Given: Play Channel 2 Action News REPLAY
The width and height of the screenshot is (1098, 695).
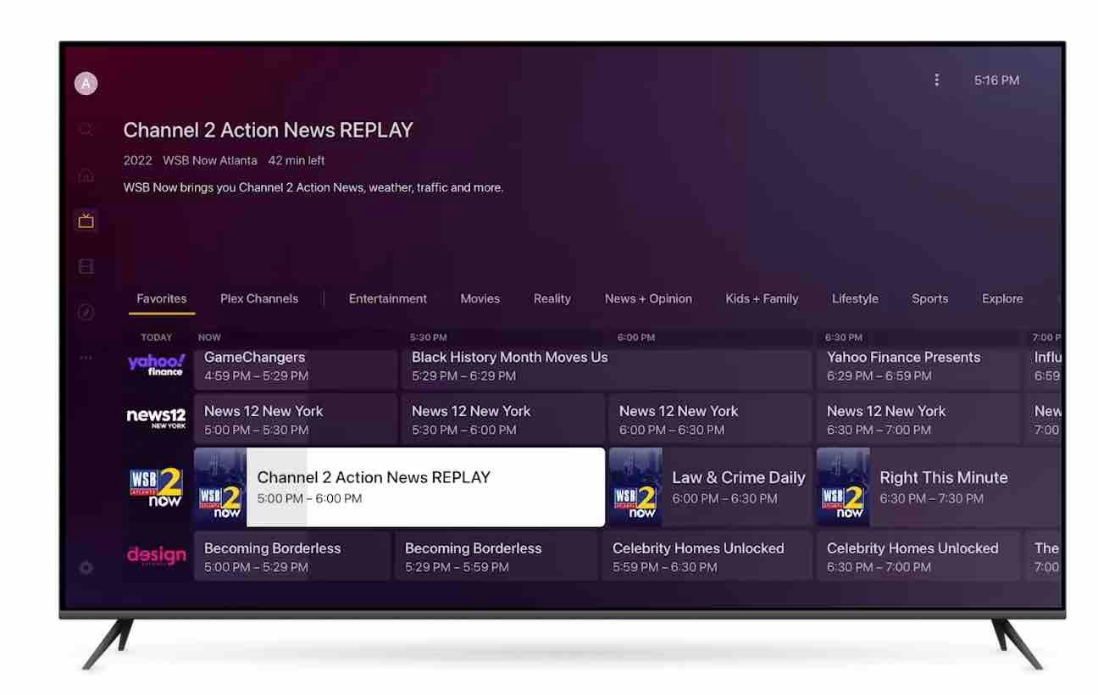Looking at the screenshot, I should tap(399, 487).
